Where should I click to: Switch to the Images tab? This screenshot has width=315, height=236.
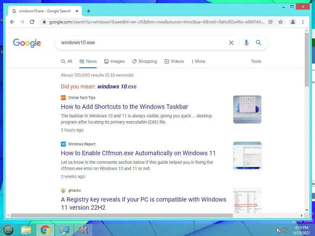[114, 61]
